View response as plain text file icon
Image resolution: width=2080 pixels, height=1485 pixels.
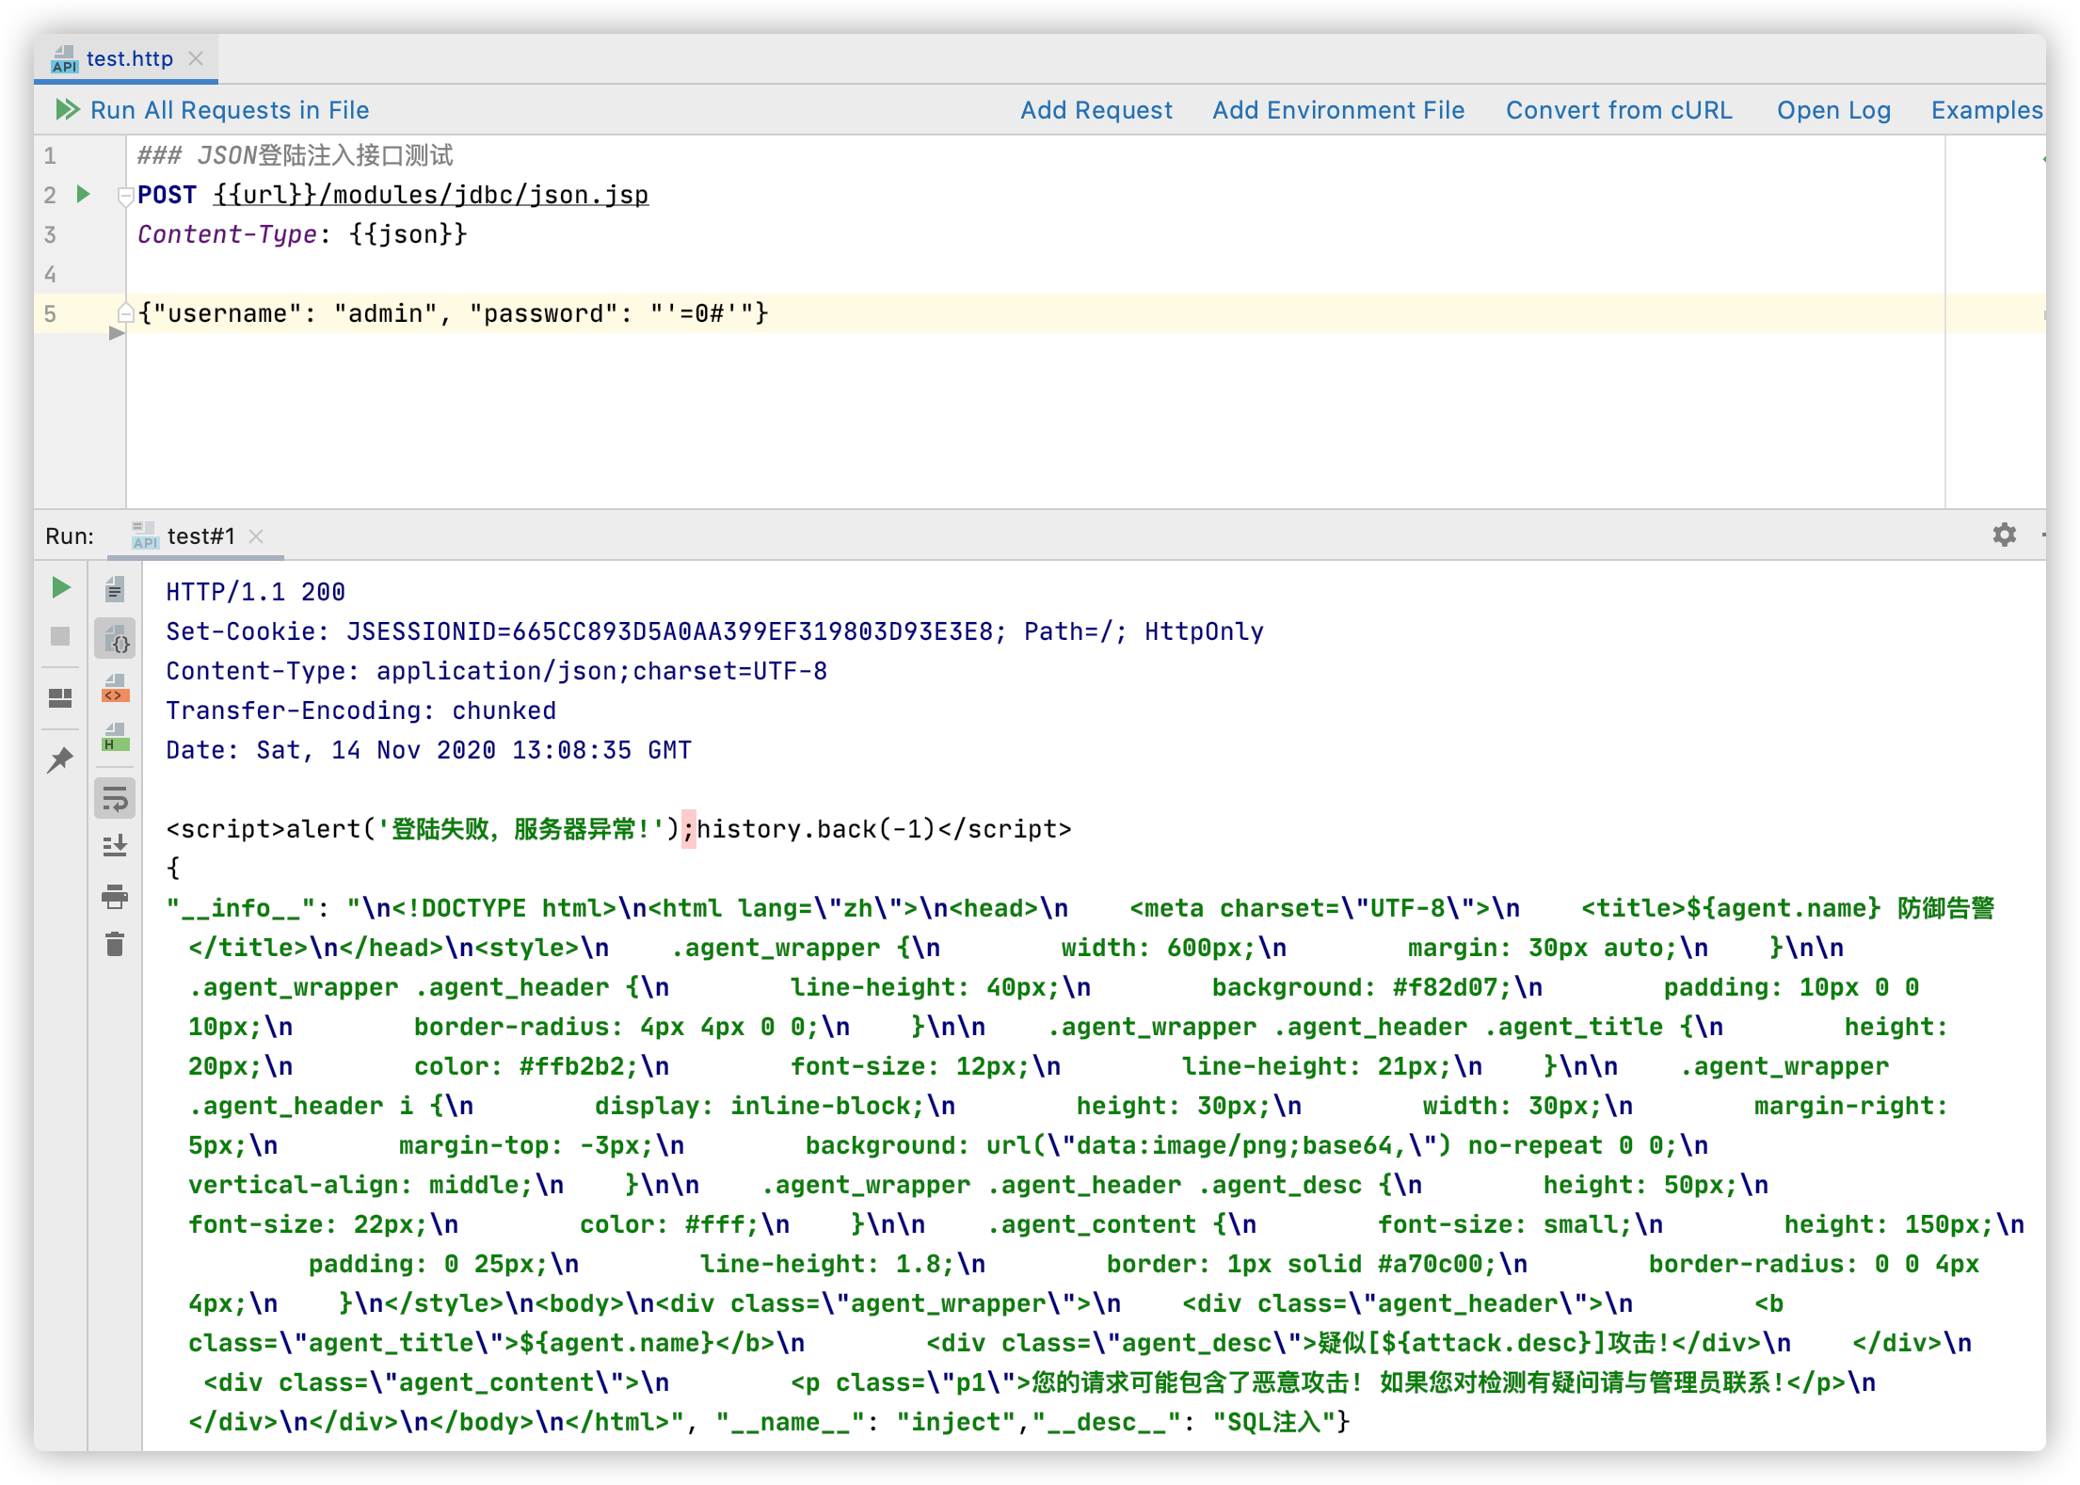point(115,590)
